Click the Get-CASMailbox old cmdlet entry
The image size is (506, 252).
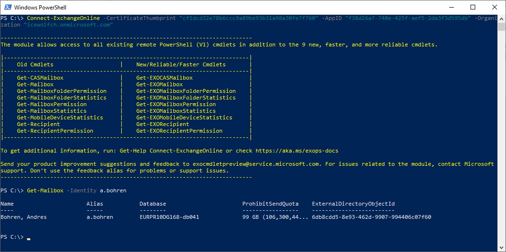pyautogui.click(x=40, y=78)
